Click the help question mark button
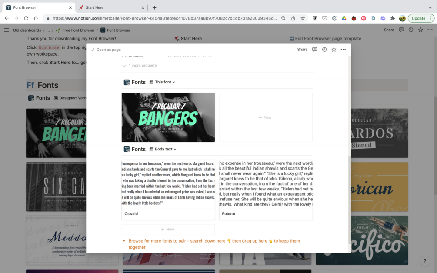The height and width of the screenshot is (273, 437). [425, 261]
